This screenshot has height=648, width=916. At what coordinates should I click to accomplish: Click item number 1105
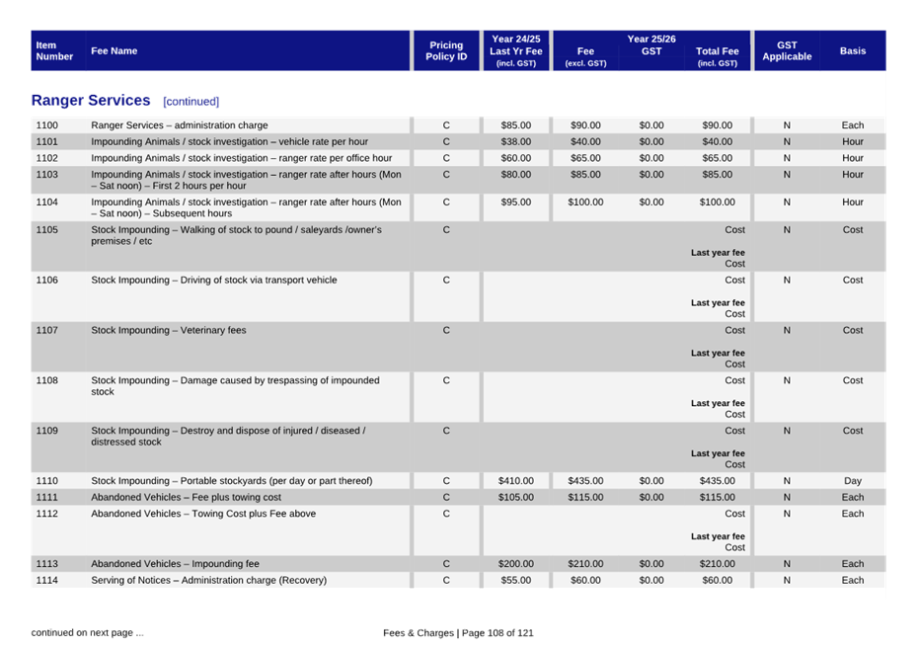point(46,230)
